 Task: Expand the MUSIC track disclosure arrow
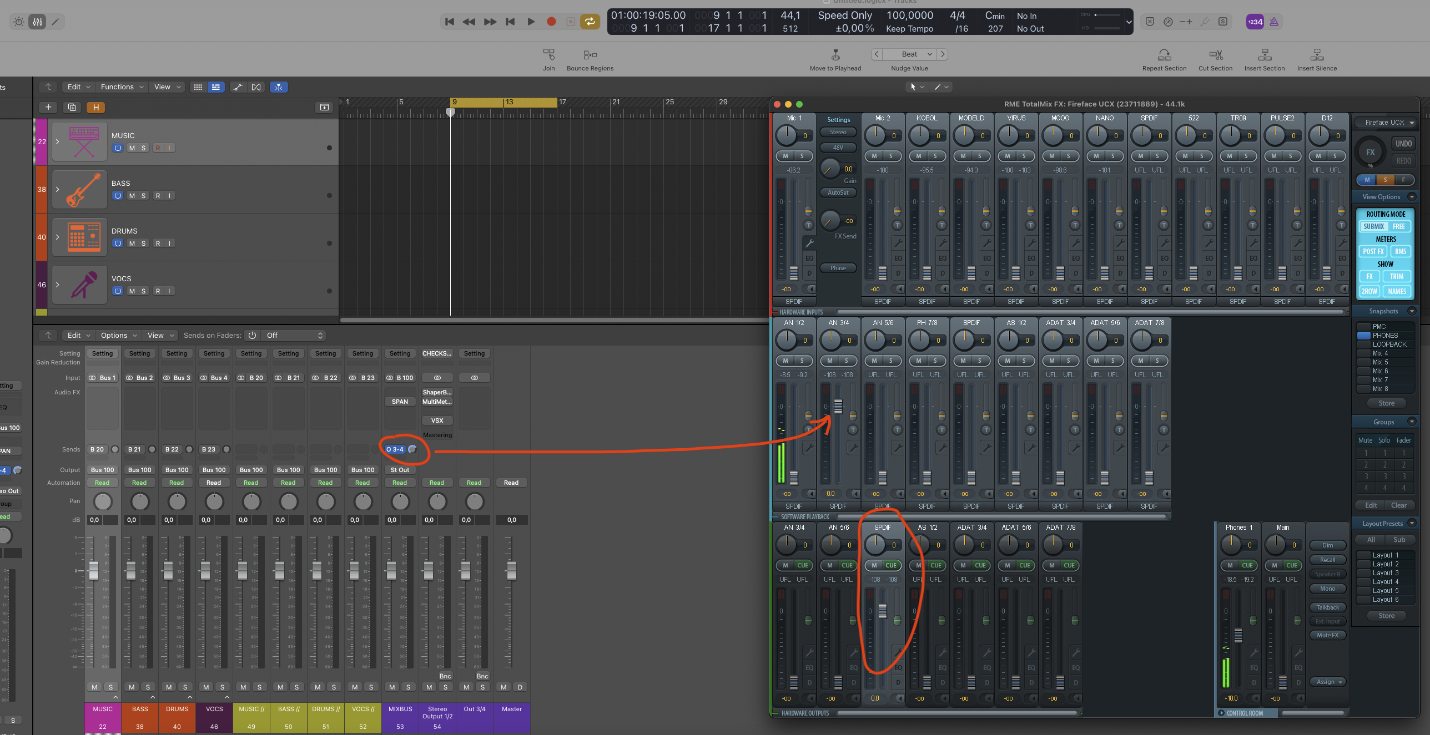coord(57,142)
